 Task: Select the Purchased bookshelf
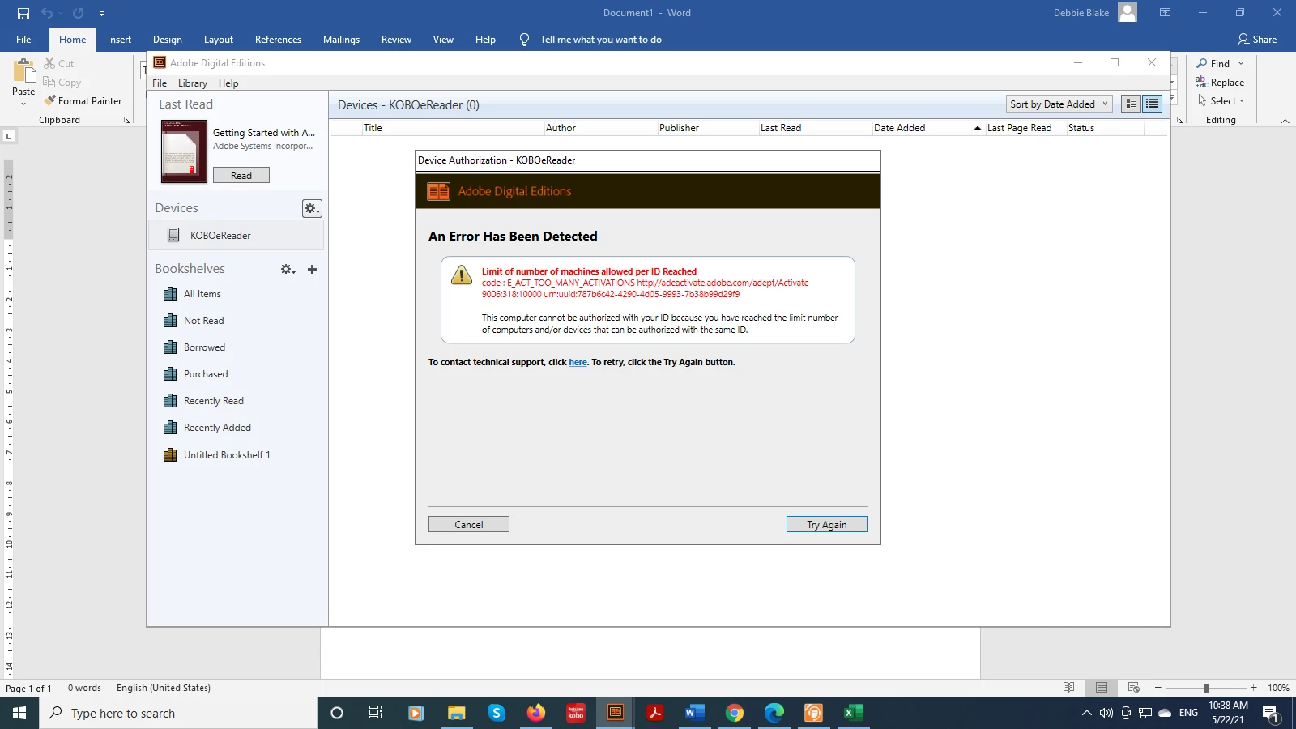coord(206,374)
